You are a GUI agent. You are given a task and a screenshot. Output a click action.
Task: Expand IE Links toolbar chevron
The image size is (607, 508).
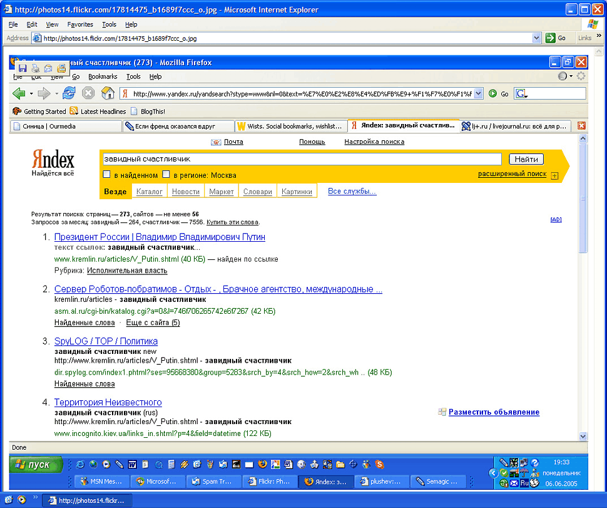tap(599, 36)
